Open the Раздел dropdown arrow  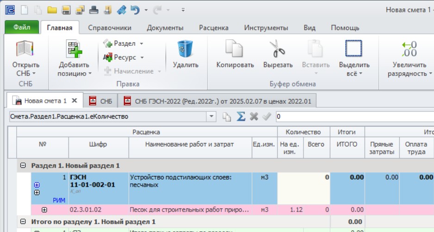[x=142, y=44]
